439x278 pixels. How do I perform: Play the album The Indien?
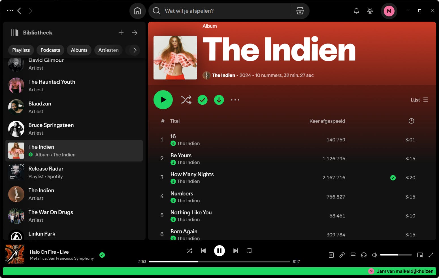click(163, 100)
